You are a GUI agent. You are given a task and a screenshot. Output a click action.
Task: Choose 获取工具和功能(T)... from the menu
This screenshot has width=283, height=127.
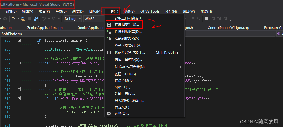click(x=144, y=18)
